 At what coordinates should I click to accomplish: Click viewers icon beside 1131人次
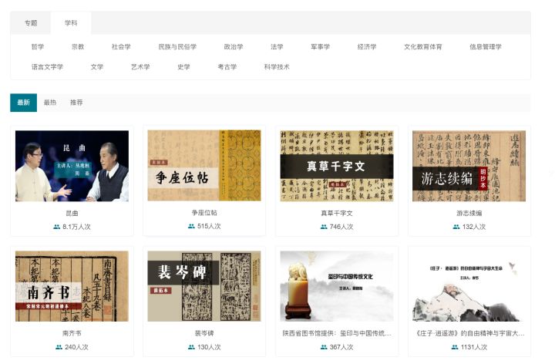pyautogui.click(x=455, y=347)
